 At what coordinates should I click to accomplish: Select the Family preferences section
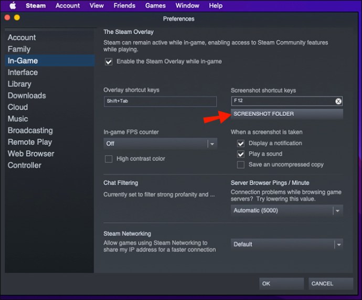[x=50, y=49]
